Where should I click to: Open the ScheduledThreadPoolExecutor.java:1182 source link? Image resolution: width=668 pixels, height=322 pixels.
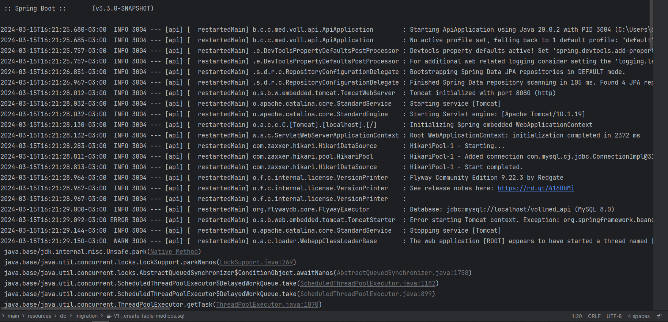(368, 283)
